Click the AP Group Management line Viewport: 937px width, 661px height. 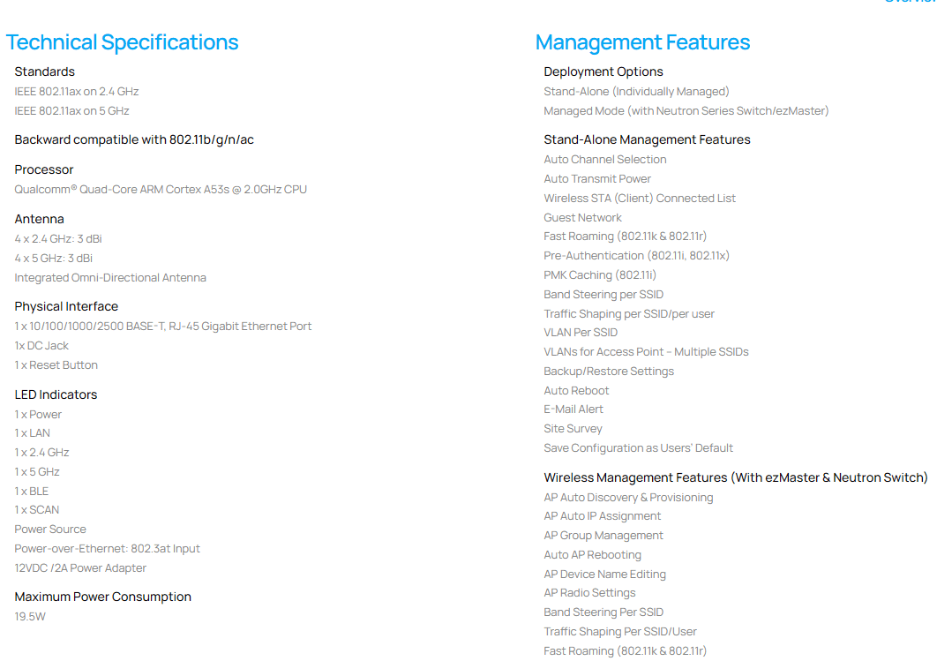click(603, 536)
